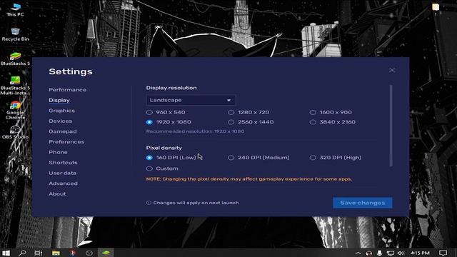
Task: Open taskbar search magnifier
Action: pyautogui.click(x=22, y=253)
